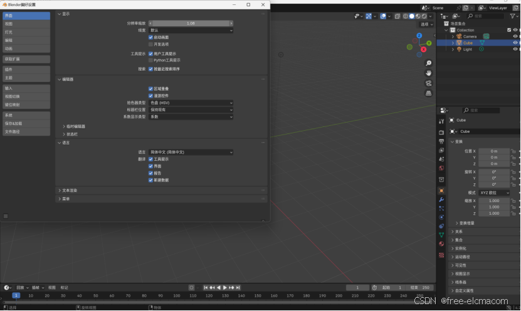
Task: Open the World properties red globe icon
Action: coord(441,168)
